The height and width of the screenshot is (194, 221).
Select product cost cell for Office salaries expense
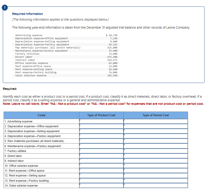tap(101, 166)
